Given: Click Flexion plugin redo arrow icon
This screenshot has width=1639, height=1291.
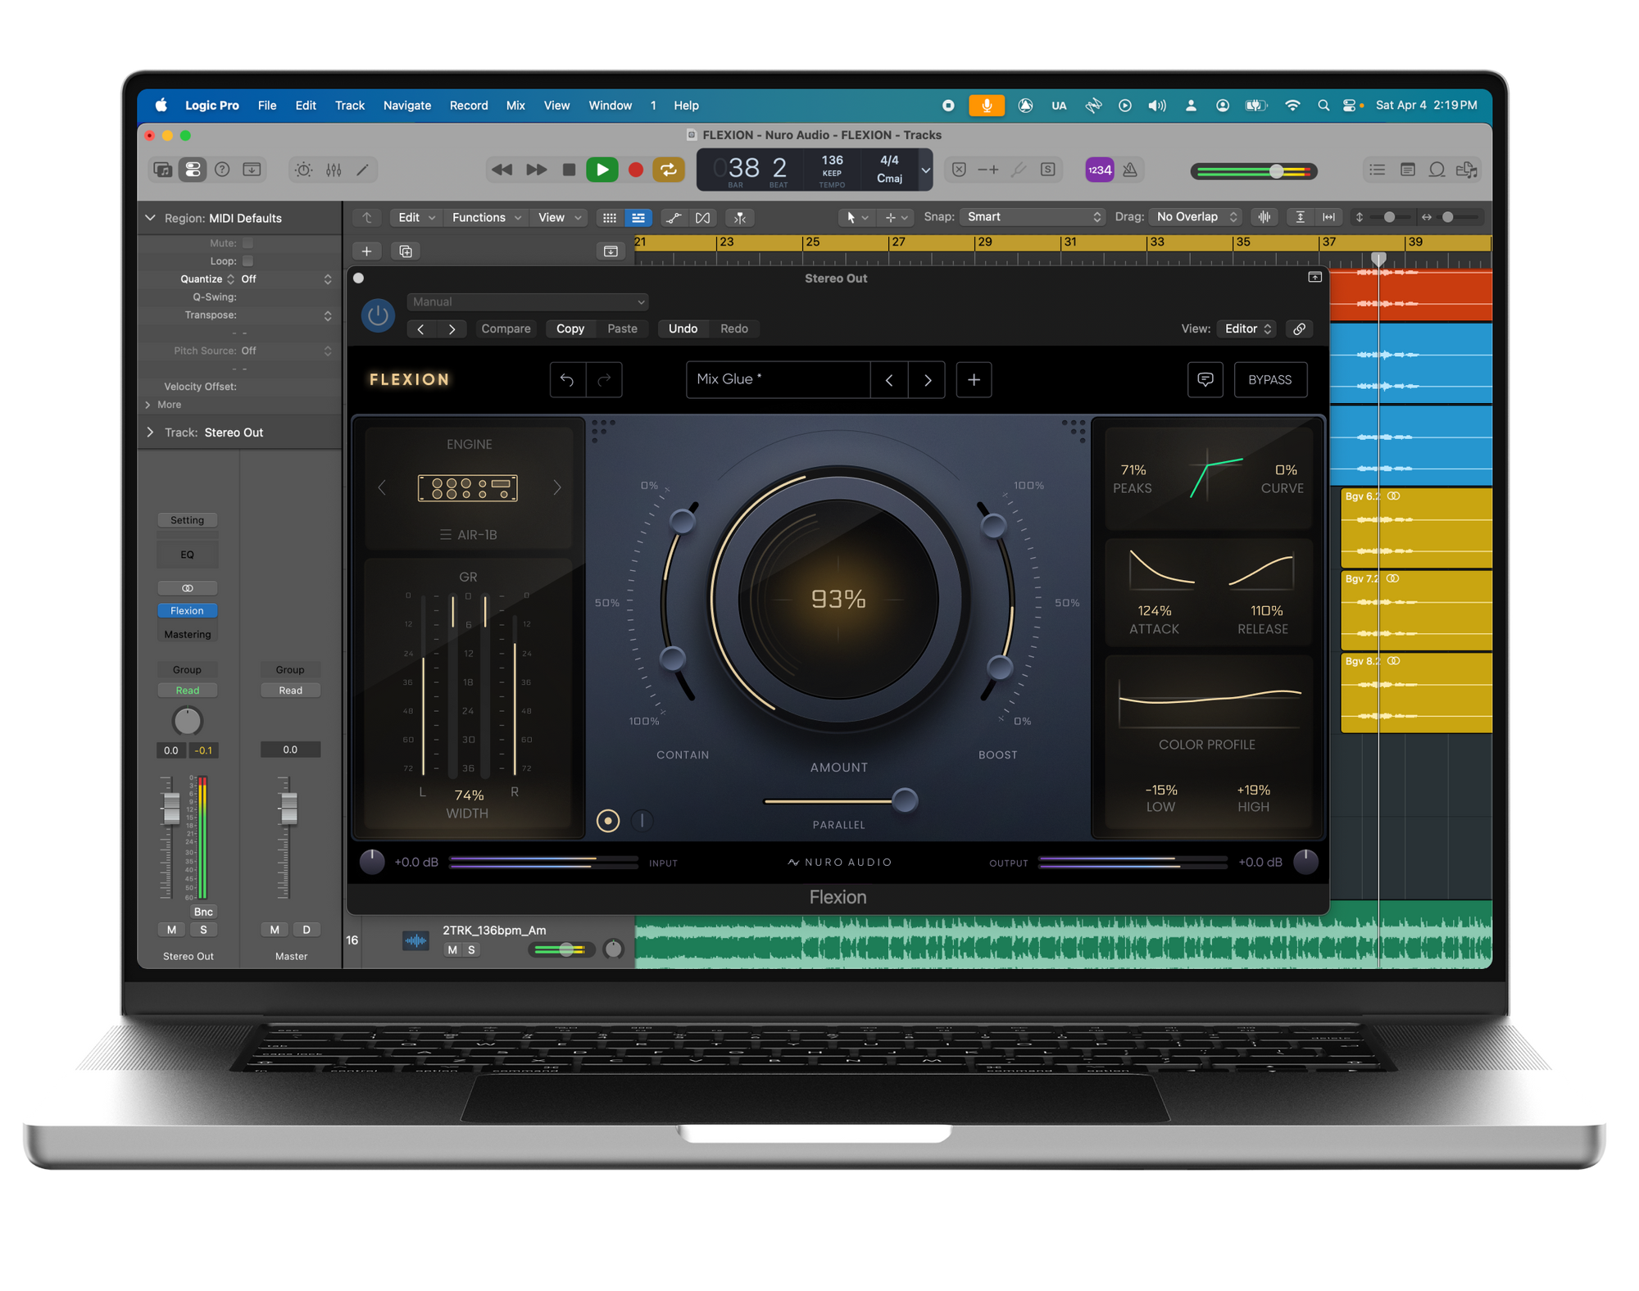Looking at the screenshot, I should click(604, 379).
